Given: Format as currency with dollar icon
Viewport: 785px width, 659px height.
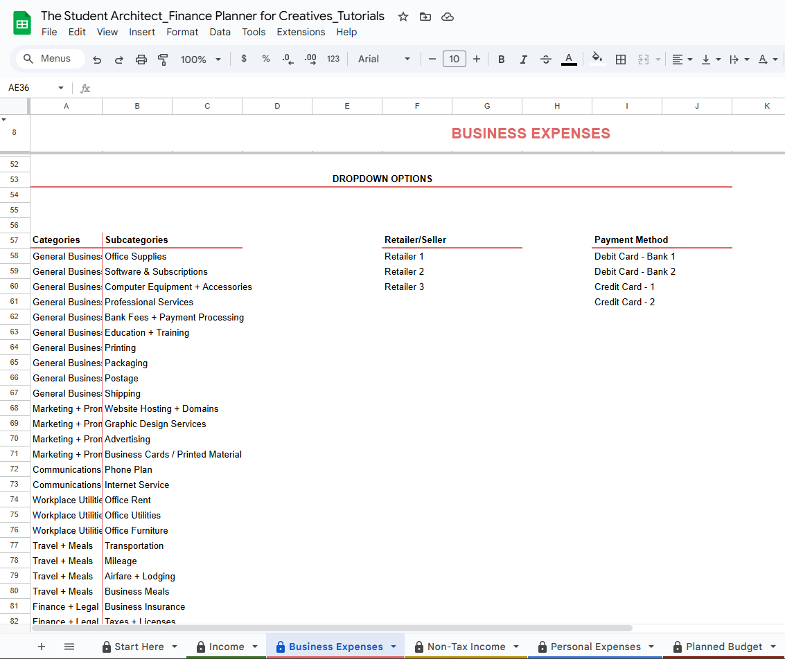Looking at the screenshot, I should point(244,59).
